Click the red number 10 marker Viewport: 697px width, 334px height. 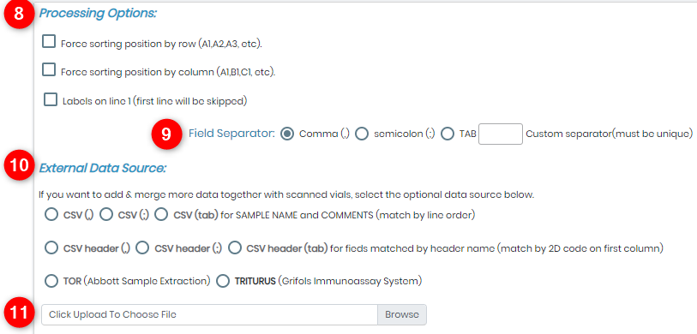[x=19, y=165]
